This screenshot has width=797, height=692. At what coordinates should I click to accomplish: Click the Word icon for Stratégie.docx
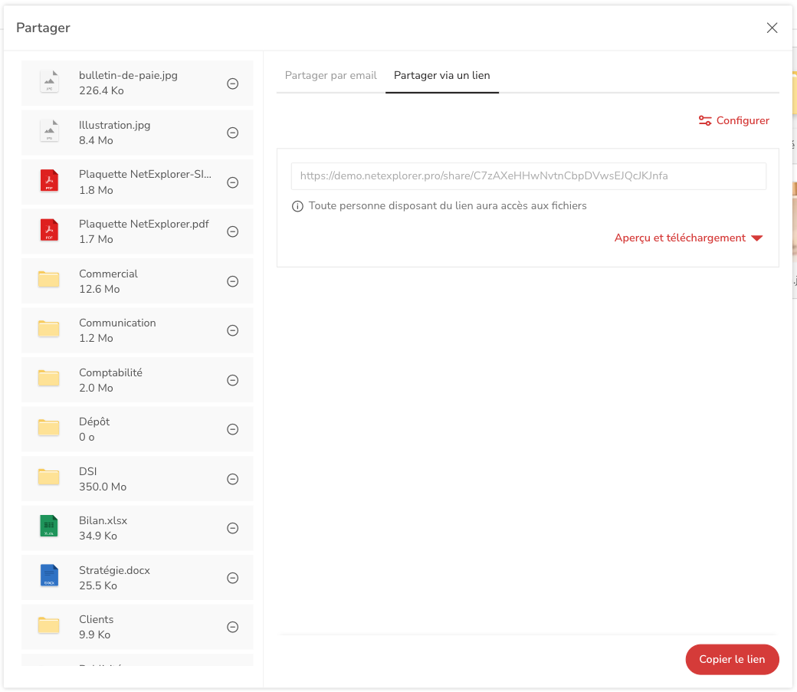[x=49, y=577]
